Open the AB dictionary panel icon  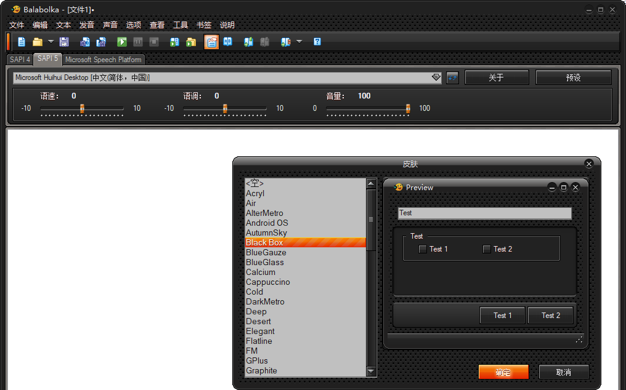tap(227, 41)
